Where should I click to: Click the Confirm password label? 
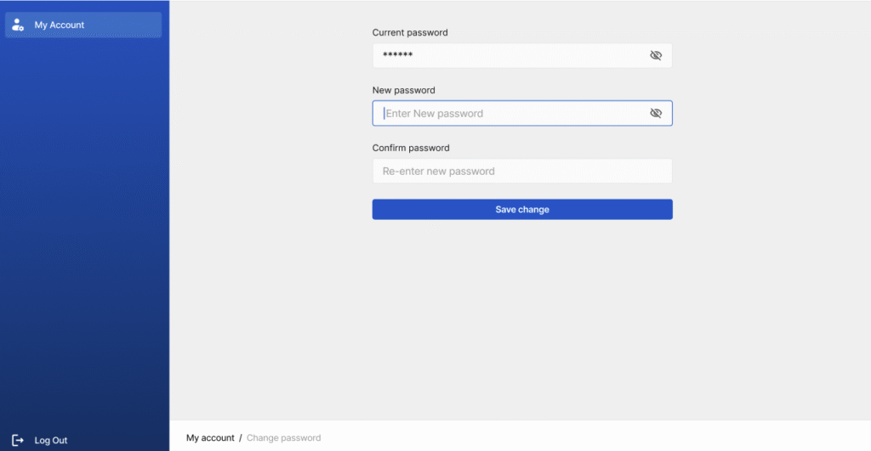pyautogui.click(x=411, y=148)
